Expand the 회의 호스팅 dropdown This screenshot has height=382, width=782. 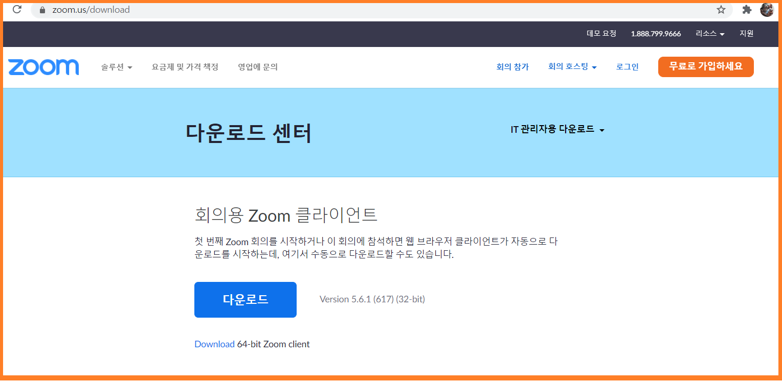tap(572, 66)
